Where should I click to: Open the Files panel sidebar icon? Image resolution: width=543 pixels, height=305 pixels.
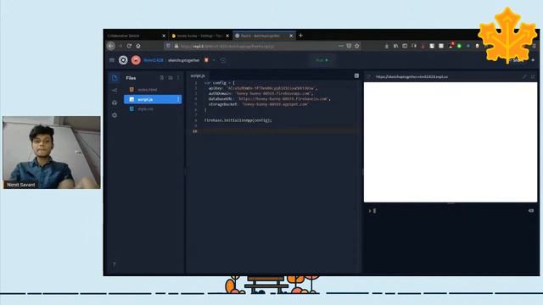coord(115,78)
